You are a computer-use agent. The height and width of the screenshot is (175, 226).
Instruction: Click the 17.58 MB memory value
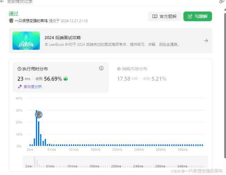[127, 79]
